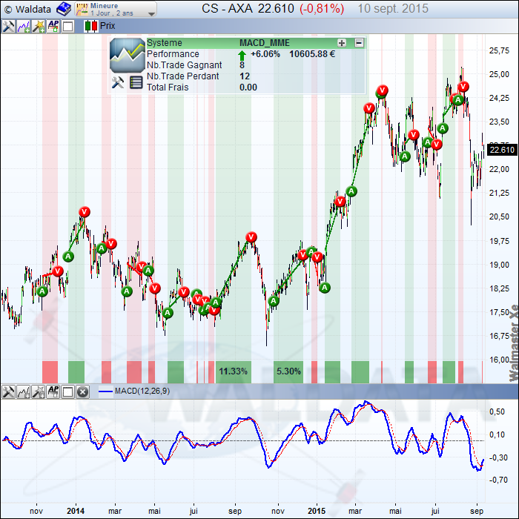Open the MACD_MME system chart thumbnail
This screenshot has height=519, width=519.
tap(128, 56)
